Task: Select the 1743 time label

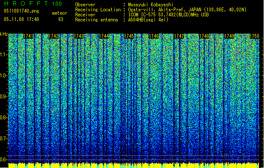Action: click(78, 37)
